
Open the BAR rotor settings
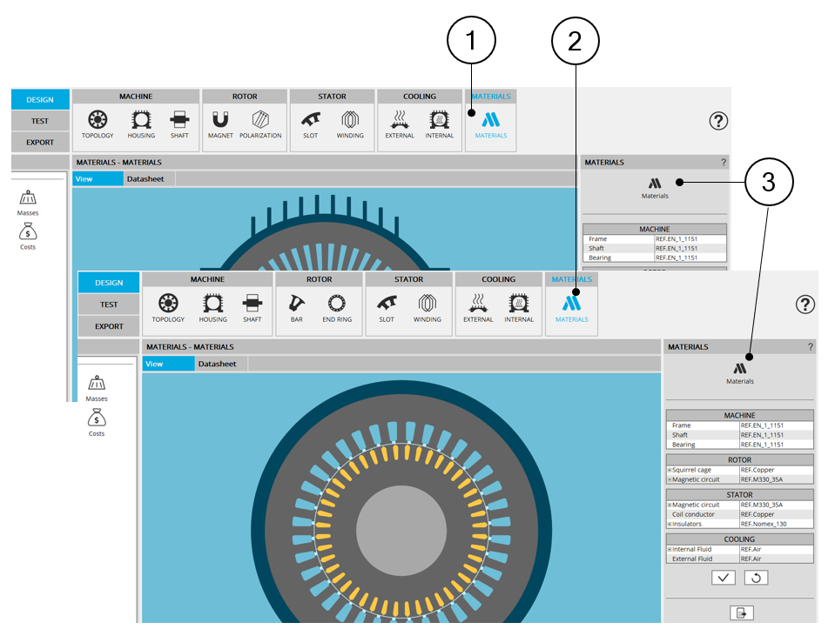click(295, 306)
